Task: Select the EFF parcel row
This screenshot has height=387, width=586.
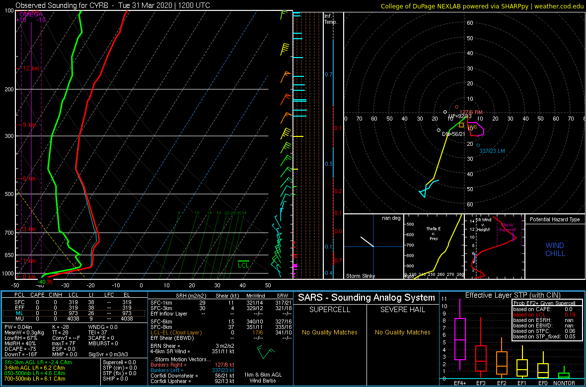Action: [x=75, y=307]
